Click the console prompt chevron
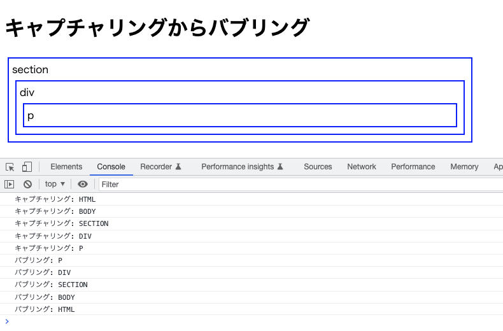The width and height of the screenshot is (503, 331). 7,321
